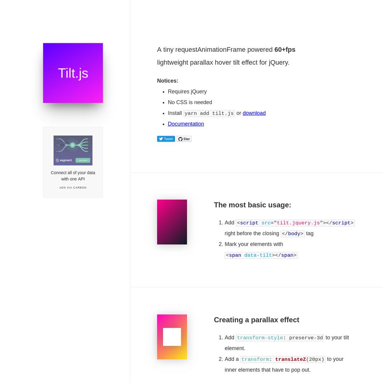
Task: Open the 'Ads via Carbon' link
Action: [x=73, y=188]
